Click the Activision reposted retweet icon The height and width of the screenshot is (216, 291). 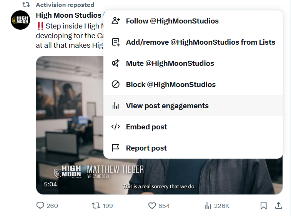[26, 5]
